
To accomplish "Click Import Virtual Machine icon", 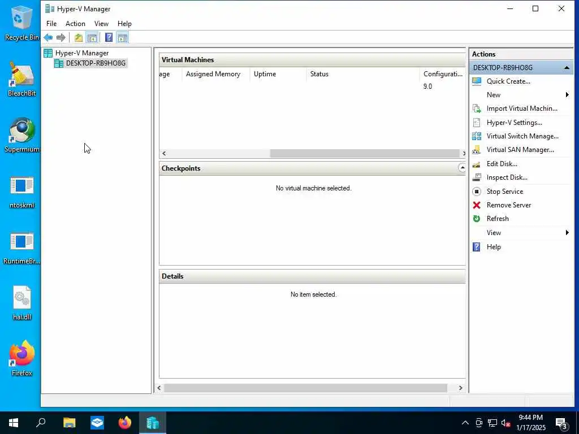I will tap(477, 108).
